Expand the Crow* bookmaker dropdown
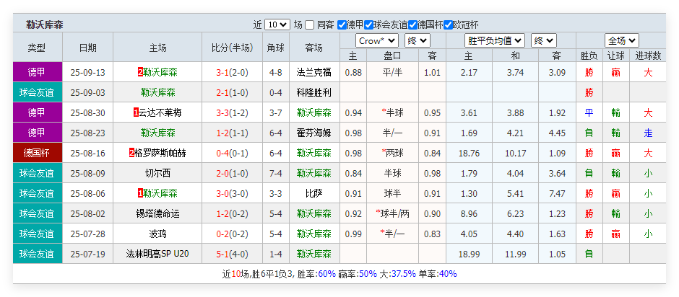Screen dimensions: 679x297 377,41
